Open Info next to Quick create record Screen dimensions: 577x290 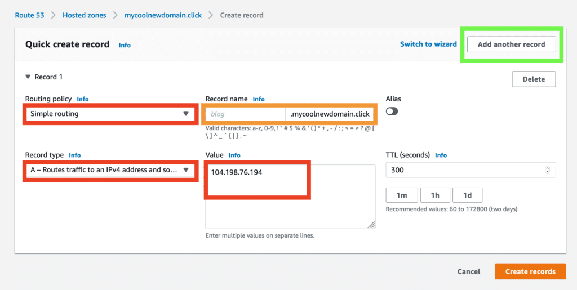click(125, 45)
